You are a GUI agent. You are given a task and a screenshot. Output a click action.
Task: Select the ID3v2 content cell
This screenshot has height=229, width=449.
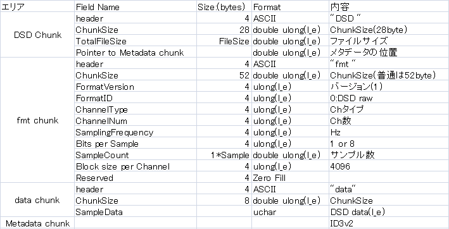(389, 223)
